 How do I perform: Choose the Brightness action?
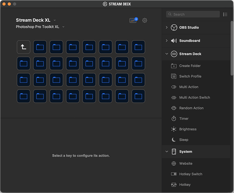[187, 129]
